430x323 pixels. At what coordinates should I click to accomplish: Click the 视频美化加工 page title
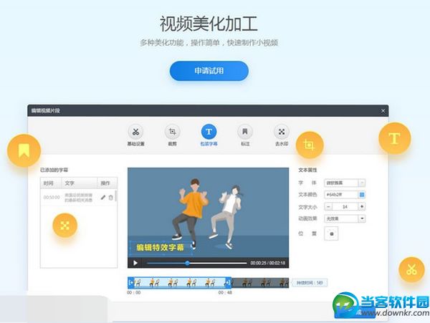click(x=209, y=24)
